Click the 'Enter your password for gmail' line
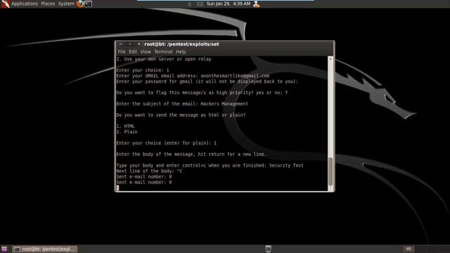Viewport: 450px width, 253px height. point(207,82)
